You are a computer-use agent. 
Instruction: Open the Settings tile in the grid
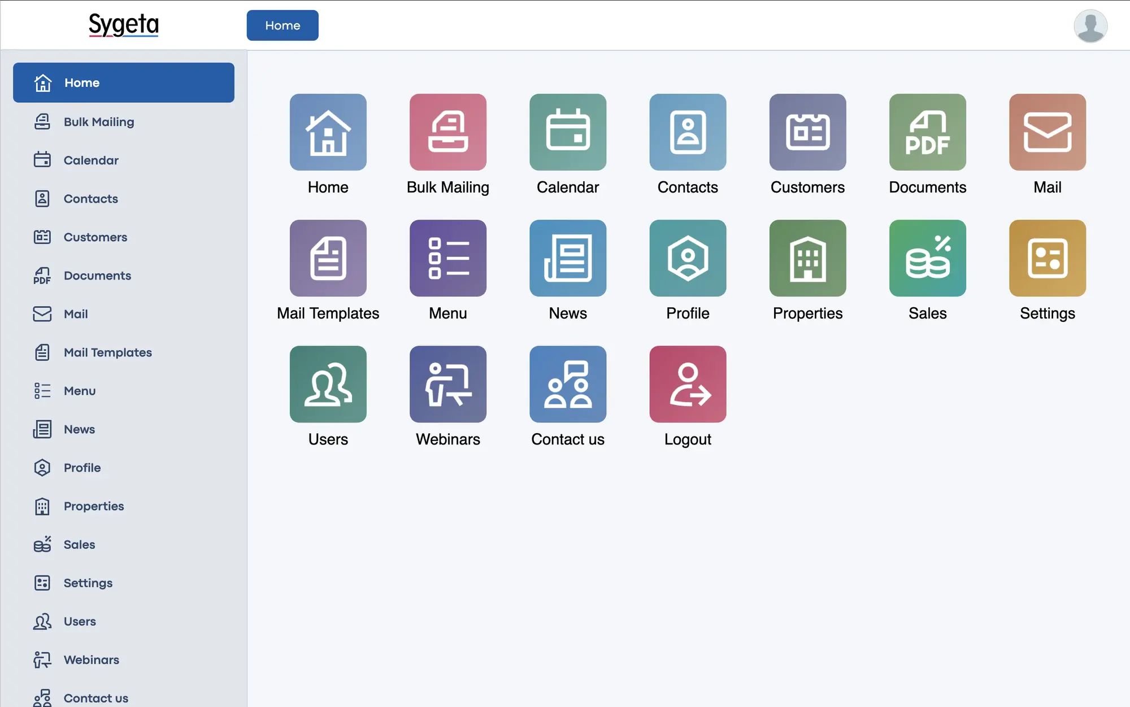1048,258
